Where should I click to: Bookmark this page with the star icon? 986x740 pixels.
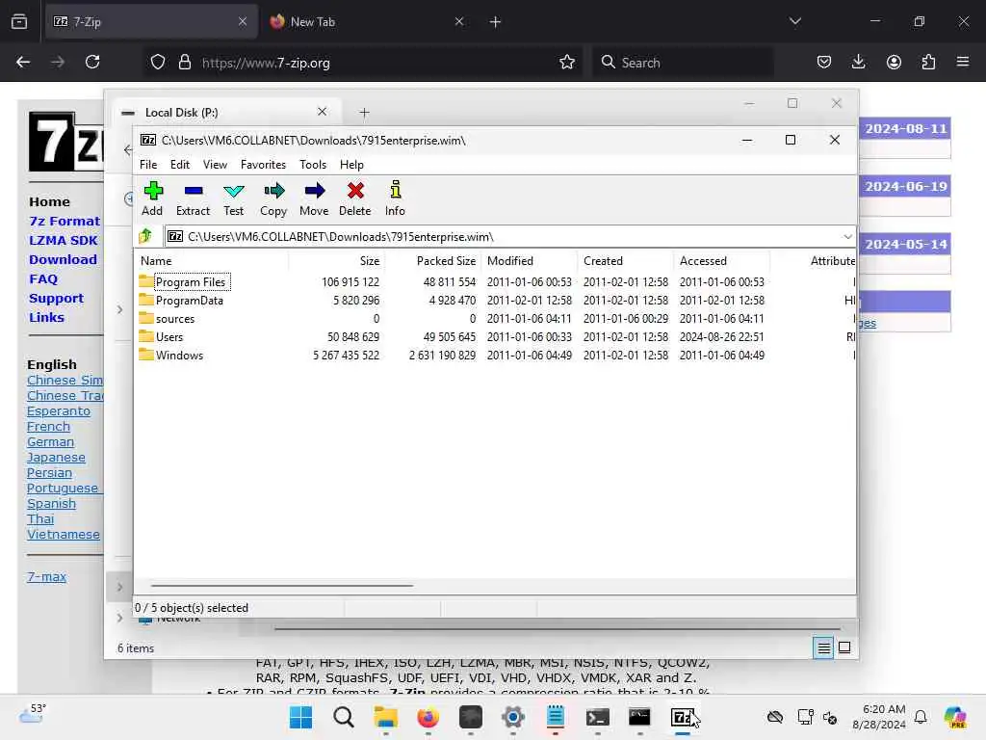566,62
